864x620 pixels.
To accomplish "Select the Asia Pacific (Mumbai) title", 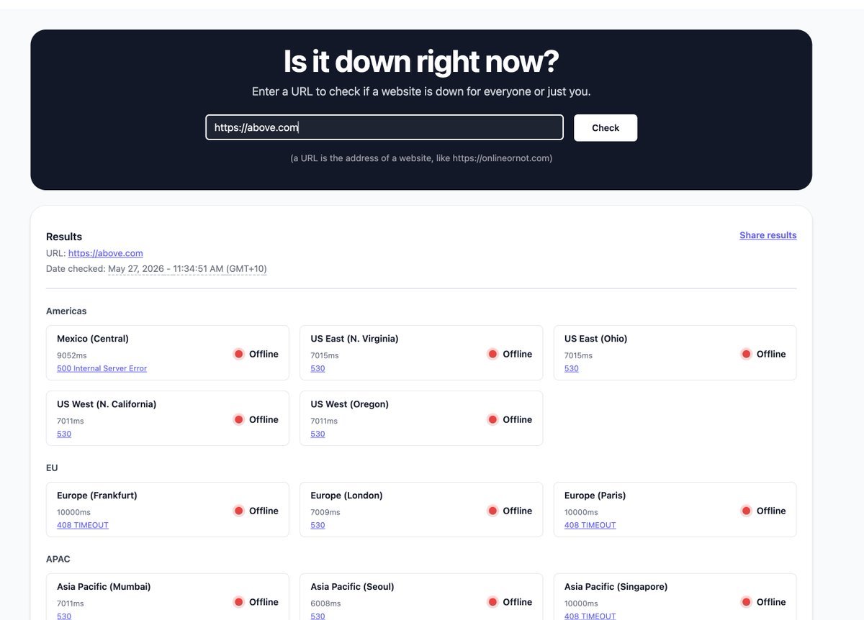I will pos(104,587).
